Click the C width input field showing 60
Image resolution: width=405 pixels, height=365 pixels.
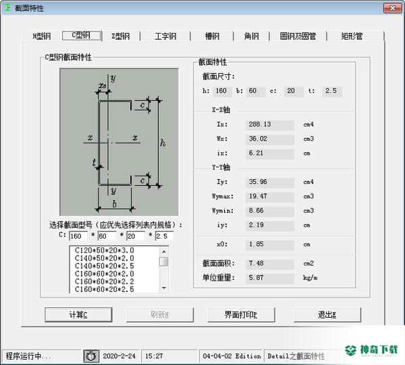107,236
